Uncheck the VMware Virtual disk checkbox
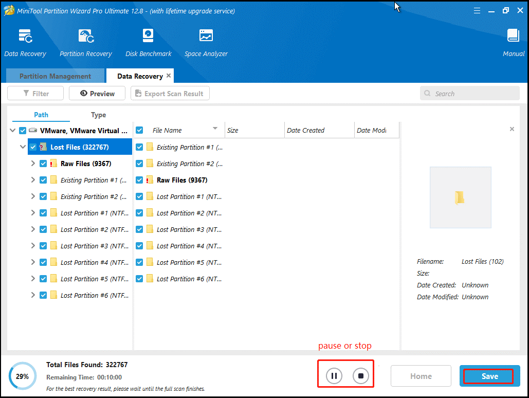Screen dimensions: 529x398 pos(23,131)
